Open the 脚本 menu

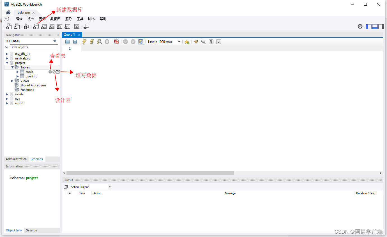coord(91,19)
